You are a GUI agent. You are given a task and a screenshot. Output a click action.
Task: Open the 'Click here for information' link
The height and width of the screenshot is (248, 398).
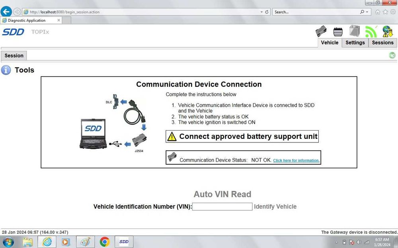[296, 160]
